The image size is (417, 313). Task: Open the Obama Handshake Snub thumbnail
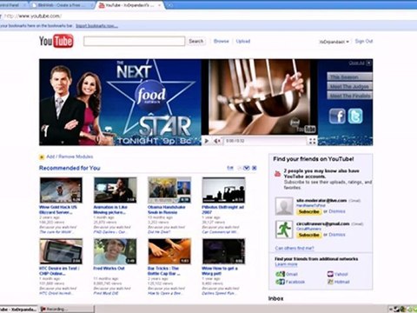[x=169, y=190]
